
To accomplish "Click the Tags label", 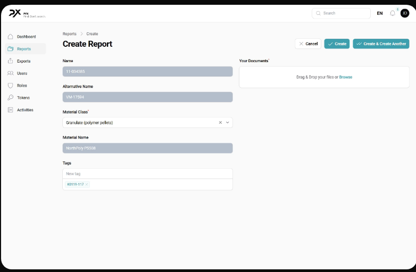I will coord(67,163).
